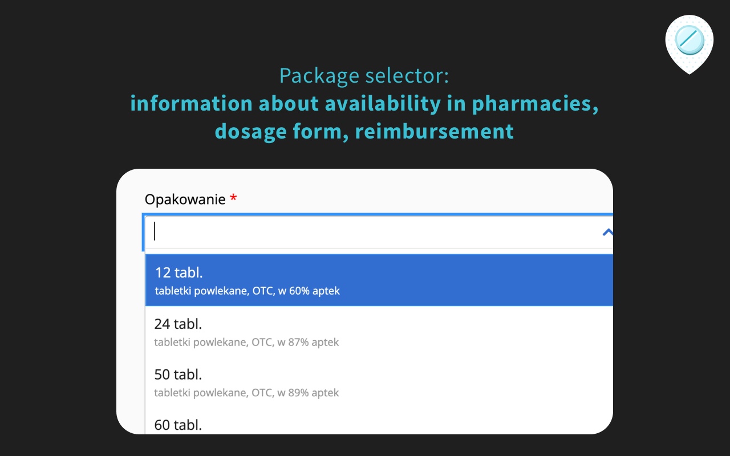Choose the 24 tabl. package option
Screen dimensions: 730x456
[178, 324]
